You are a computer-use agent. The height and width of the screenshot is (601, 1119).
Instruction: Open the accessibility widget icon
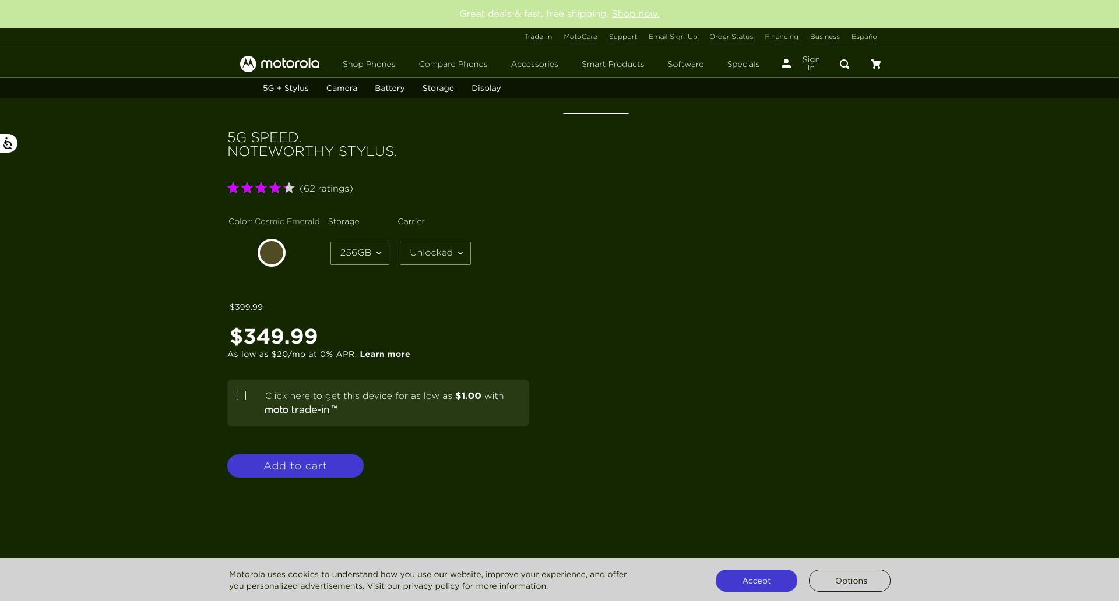click(8, 143)
